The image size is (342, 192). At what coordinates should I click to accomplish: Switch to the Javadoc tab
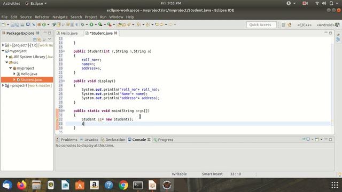point(89,140)
